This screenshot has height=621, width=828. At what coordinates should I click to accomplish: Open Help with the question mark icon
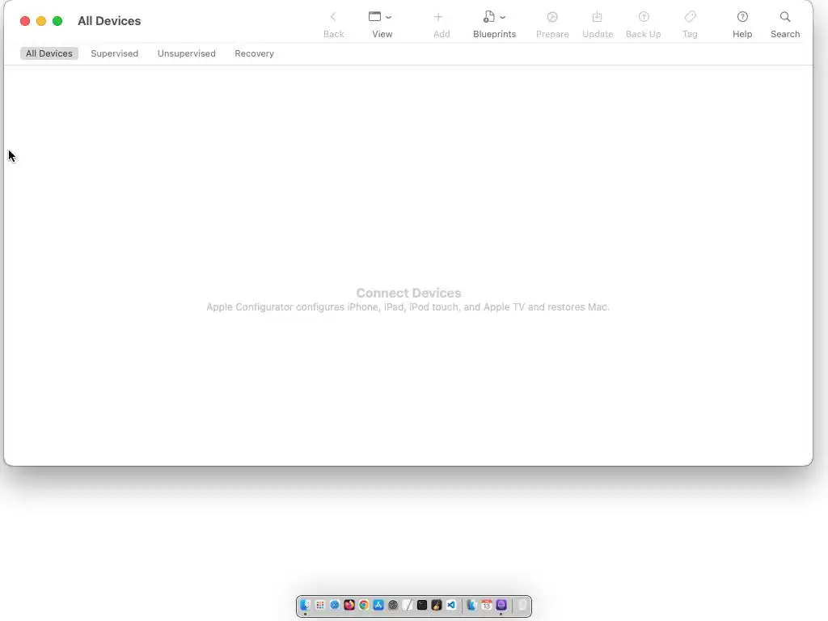742,17
